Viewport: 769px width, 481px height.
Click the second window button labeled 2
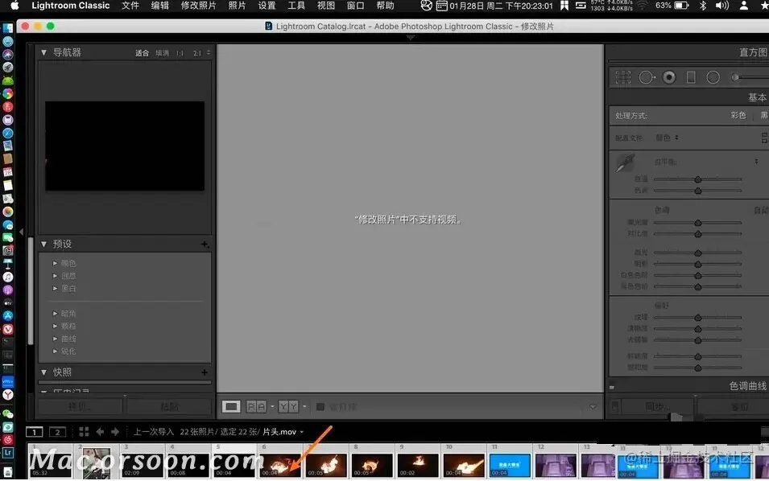[57, 432]
